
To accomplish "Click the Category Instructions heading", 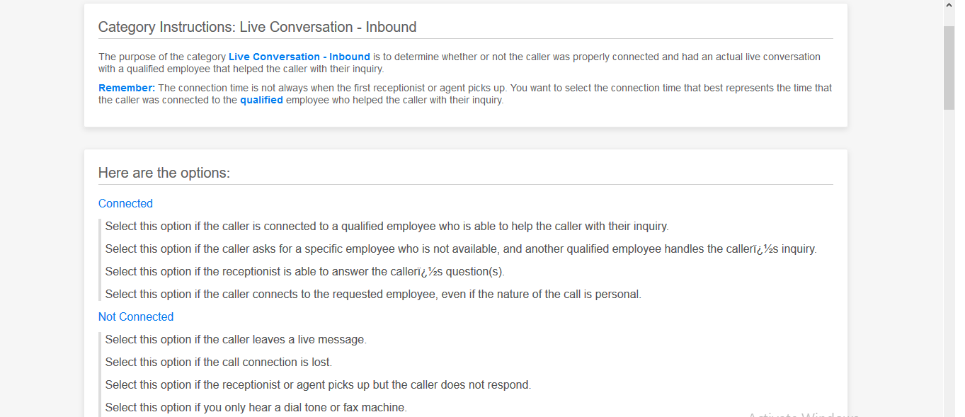I will 257,28.
